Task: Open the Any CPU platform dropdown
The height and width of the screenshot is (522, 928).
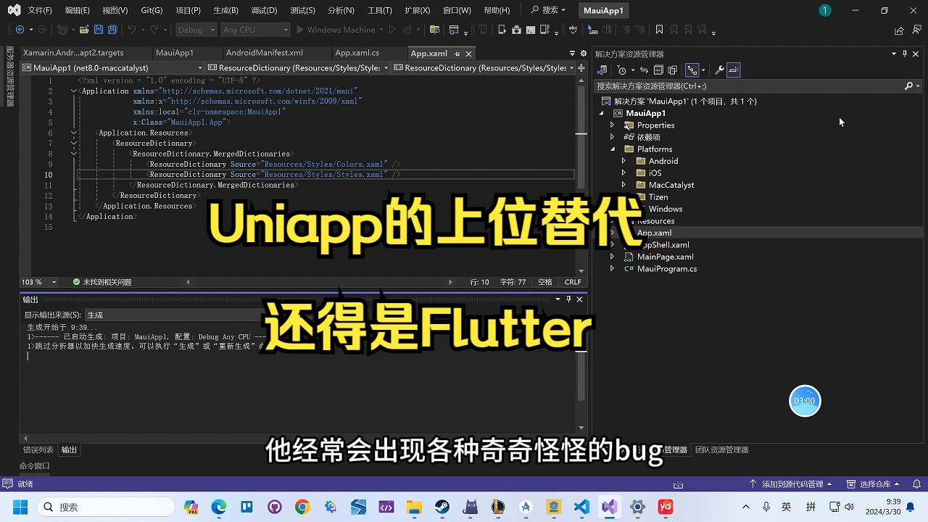Action: pos(255,30)
